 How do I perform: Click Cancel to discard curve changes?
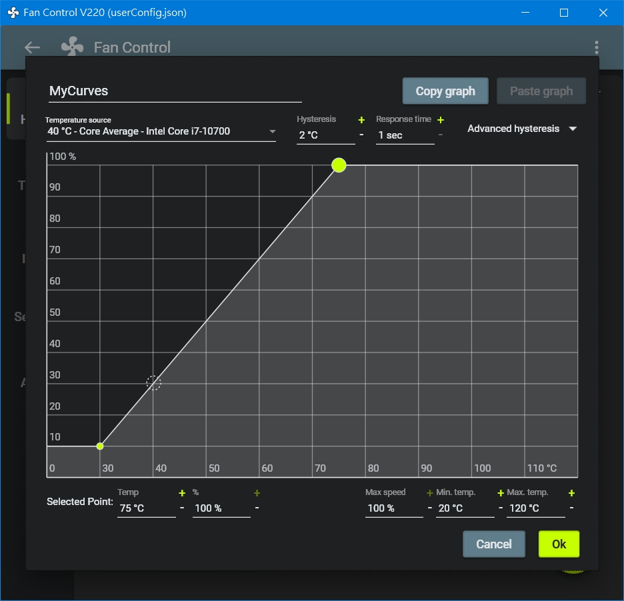coord(493,544)
